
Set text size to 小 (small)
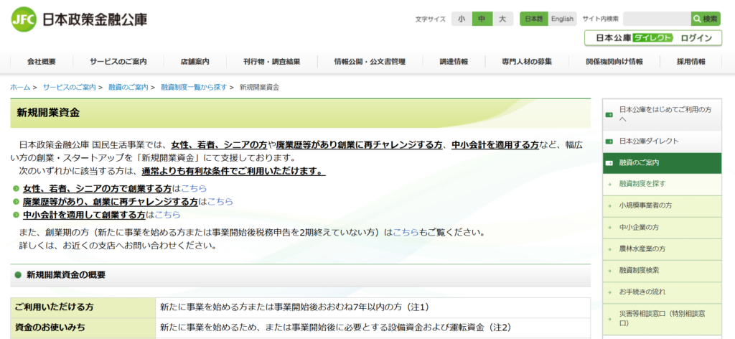(462, 19)
